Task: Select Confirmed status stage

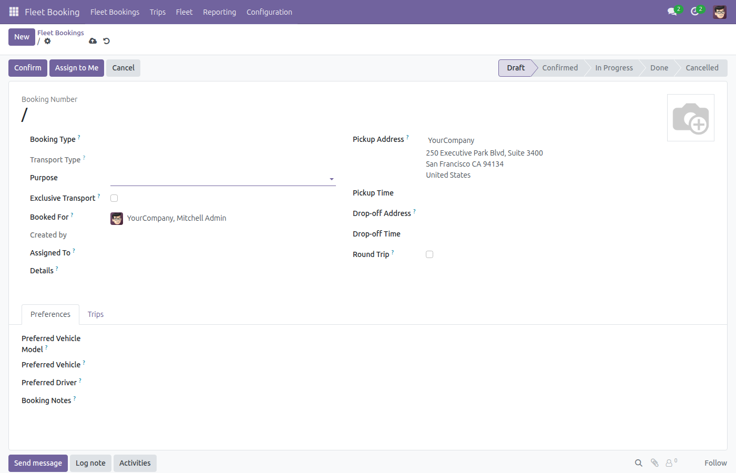Action: tap(560, 68)
